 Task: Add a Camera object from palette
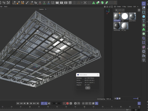(144, 56)
